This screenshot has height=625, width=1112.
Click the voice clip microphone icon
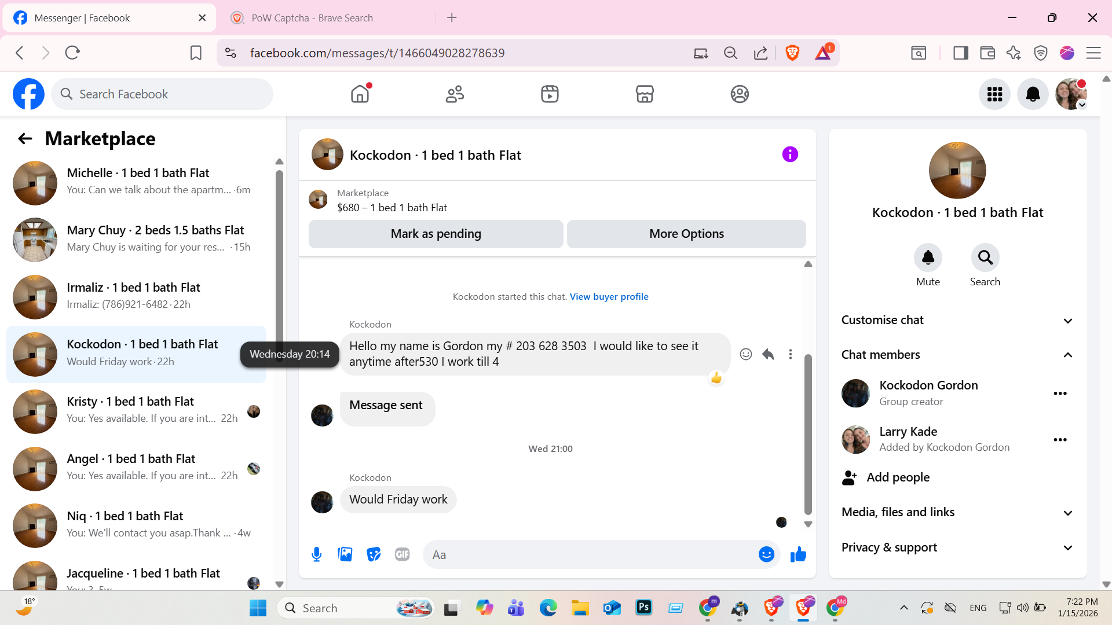coord(316,554)
